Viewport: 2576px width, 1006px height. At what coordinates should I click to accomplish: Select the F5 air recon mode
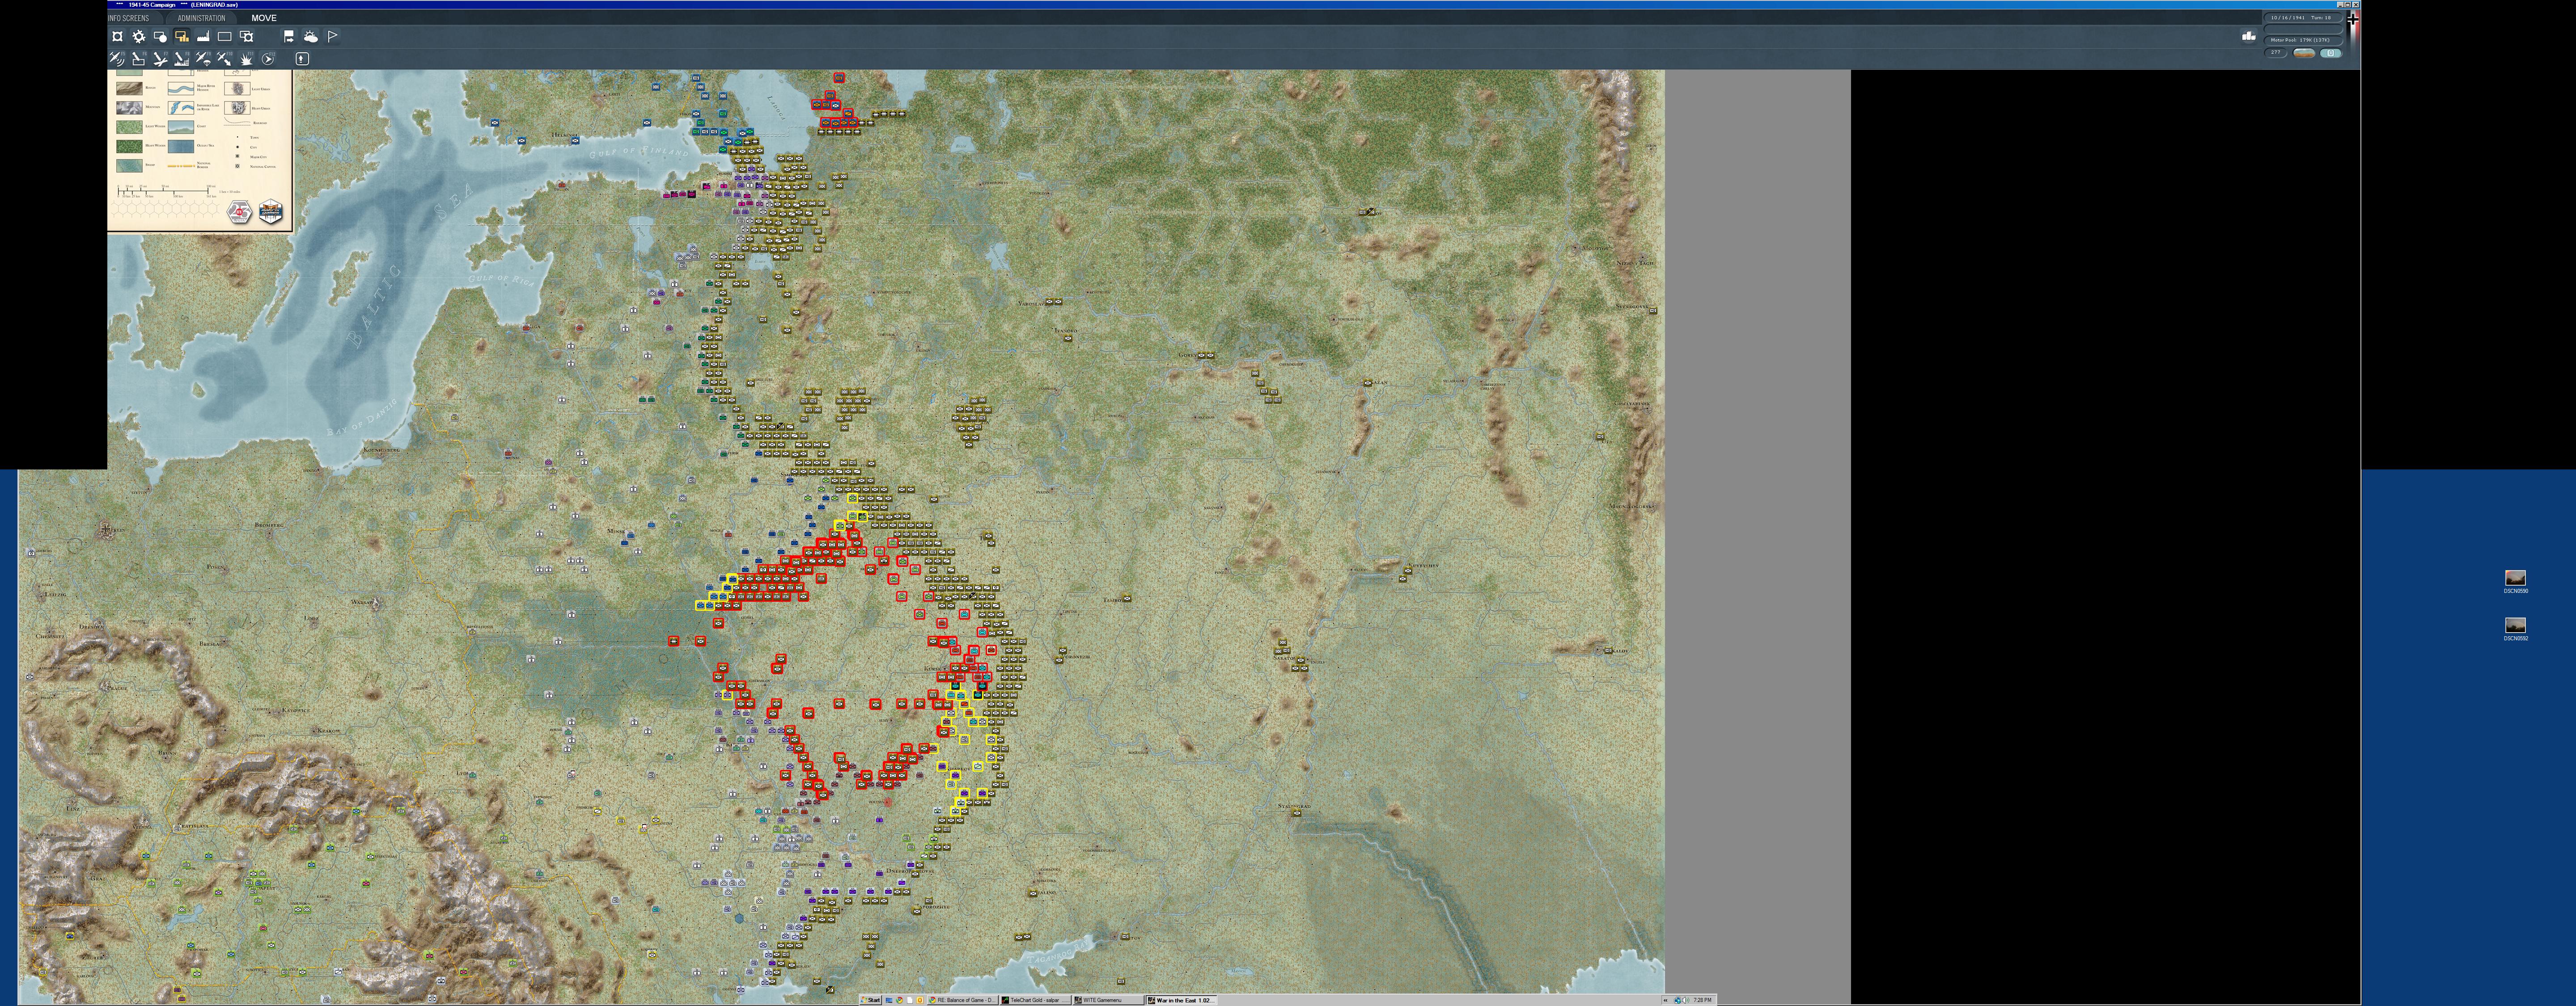[x=117, y=59]
